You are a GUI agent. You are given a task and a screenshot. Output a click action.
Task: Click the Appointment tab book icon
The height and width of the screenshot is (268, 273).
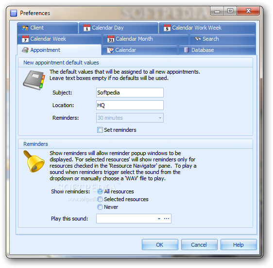pos(25,50)
